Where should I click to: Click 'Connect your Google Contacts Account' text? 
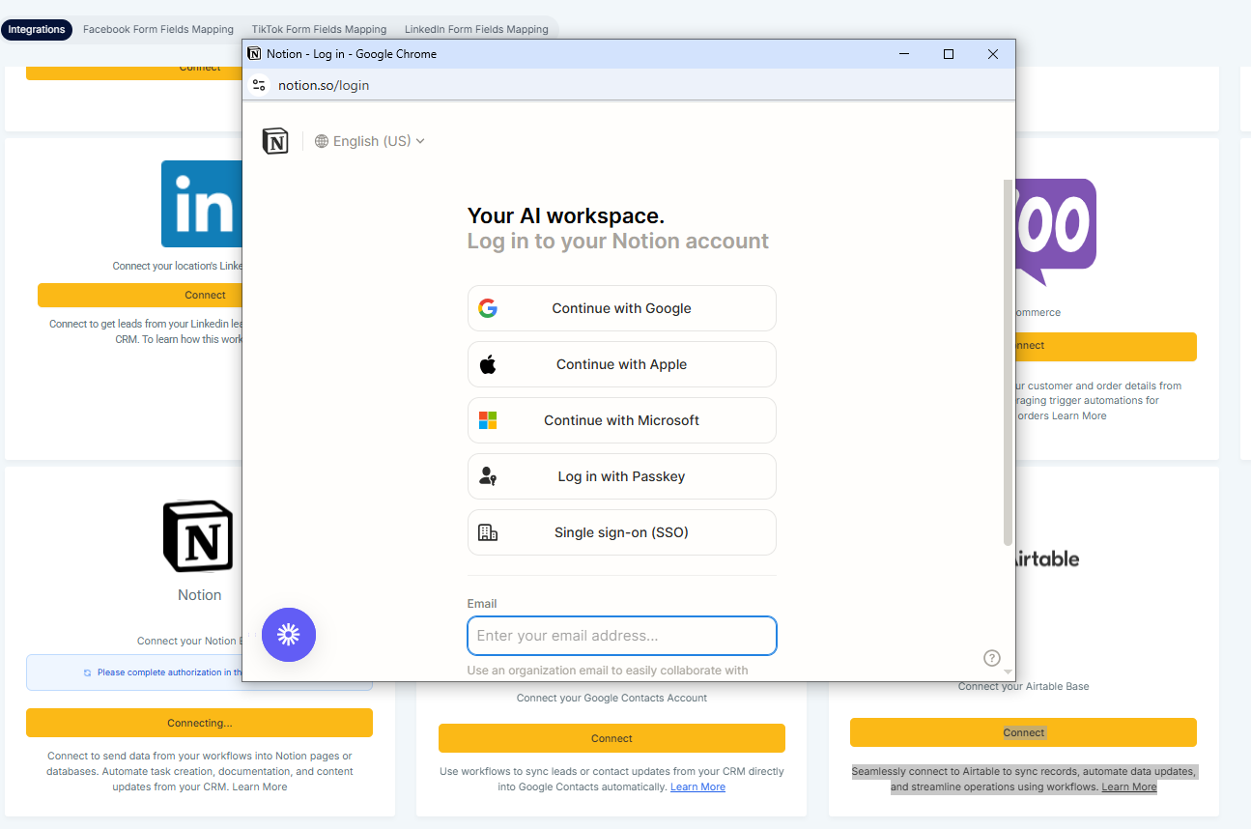611,698
